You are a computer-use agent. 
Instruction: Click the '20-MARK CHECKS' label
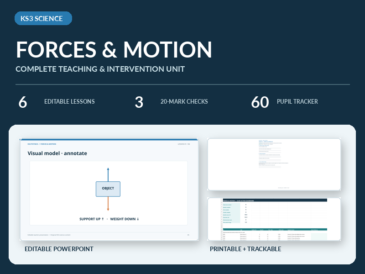pyautogui.click(x=184, y=101)
